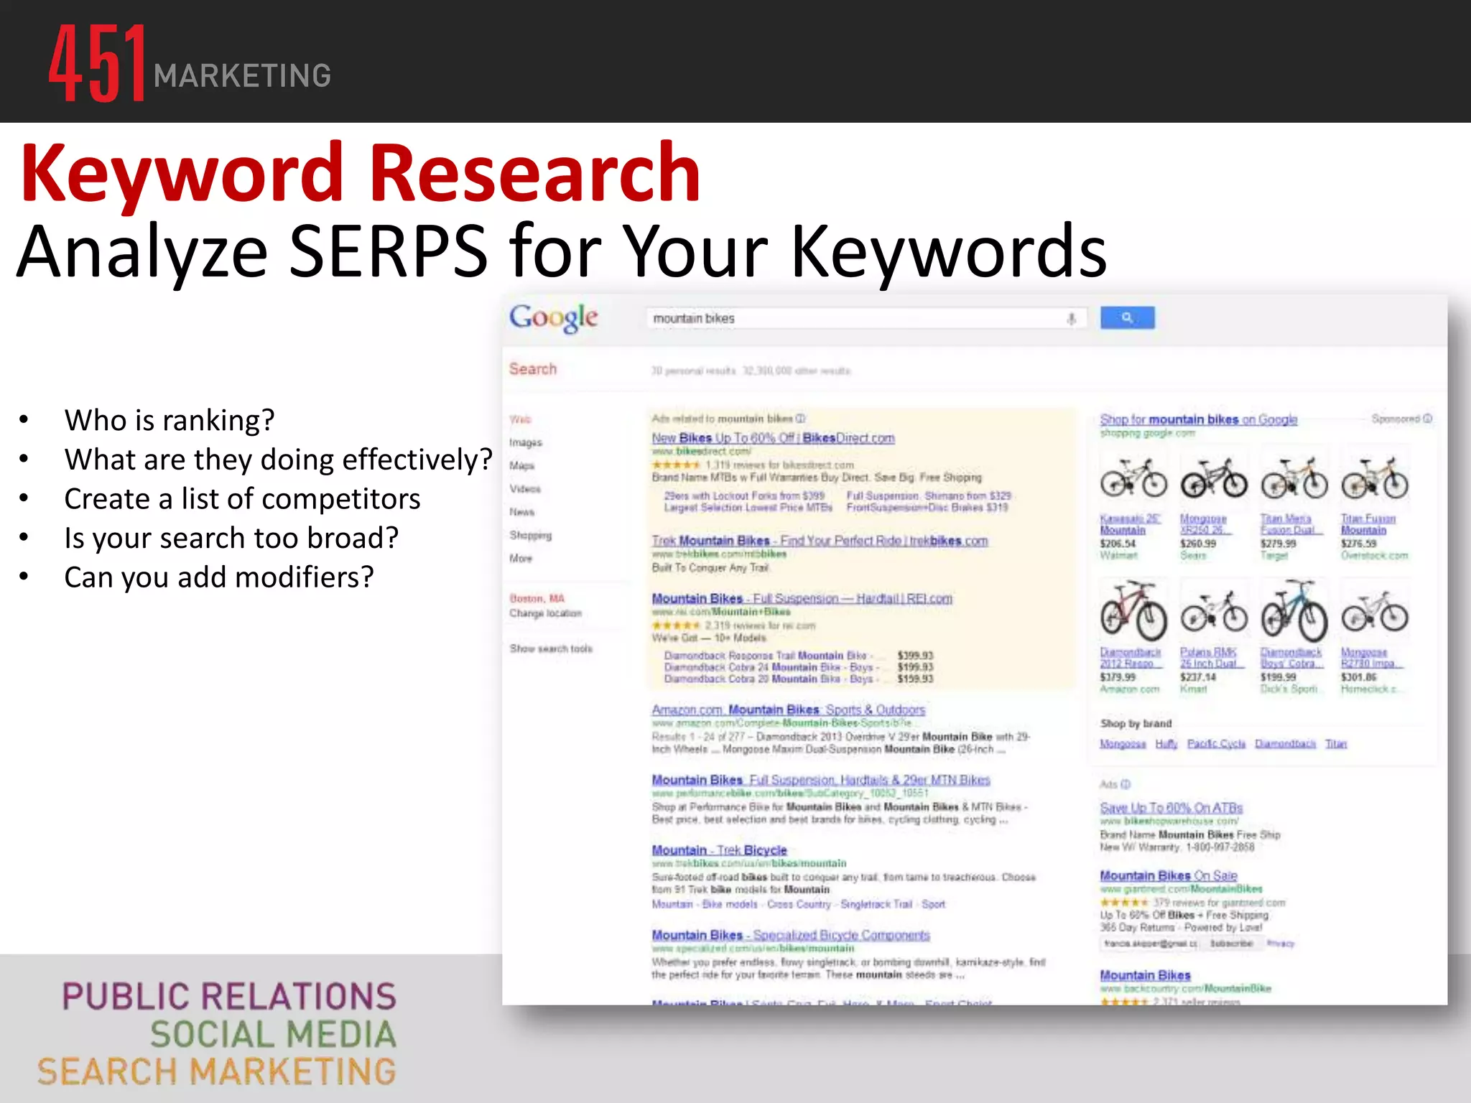Click the Subscribe button in the sidebar ad

(1231, 944)
